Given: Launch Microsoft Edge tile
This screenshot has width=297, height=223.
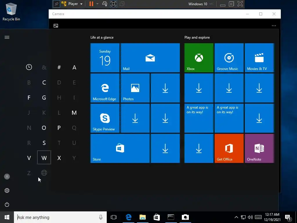Looking at the screenshot, I should click(x=105, y=88).
